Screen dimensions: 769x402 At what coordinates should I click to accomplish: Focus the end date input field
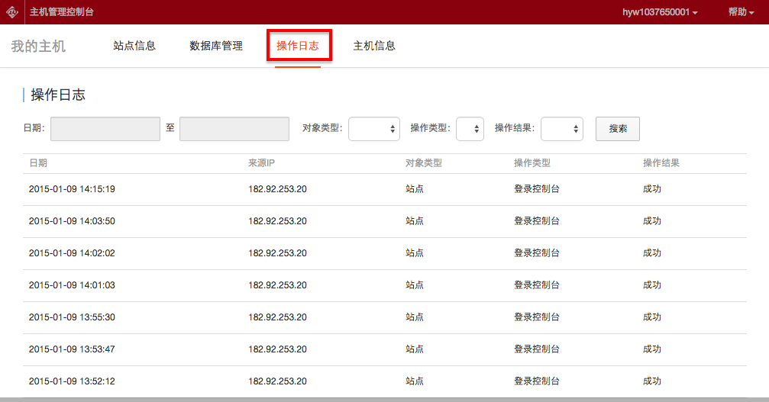coord(234,129)
